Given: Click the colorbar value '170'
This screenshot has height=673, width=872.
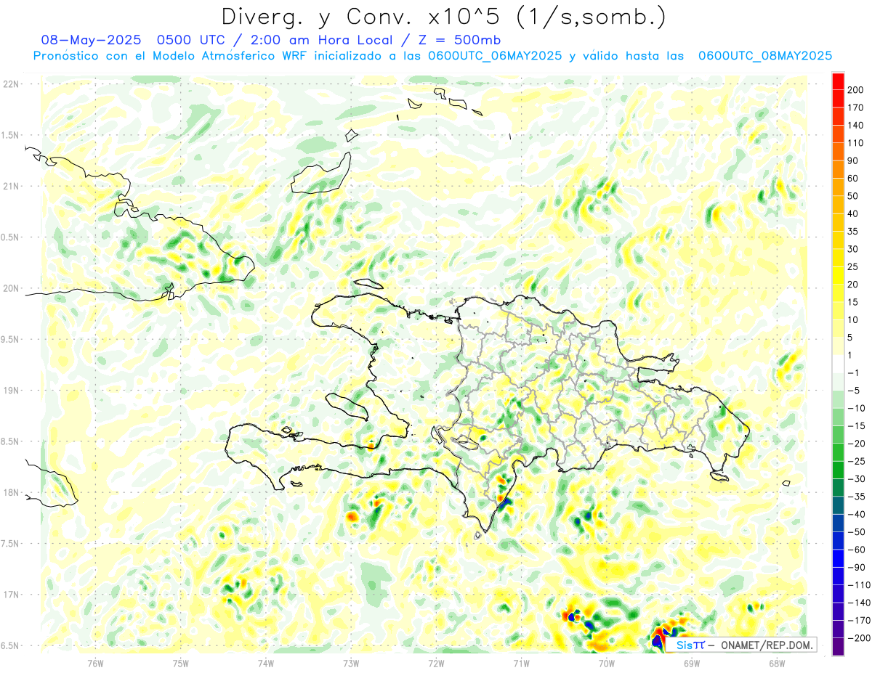Looking at the screenshot, I should tap(856, 107).
